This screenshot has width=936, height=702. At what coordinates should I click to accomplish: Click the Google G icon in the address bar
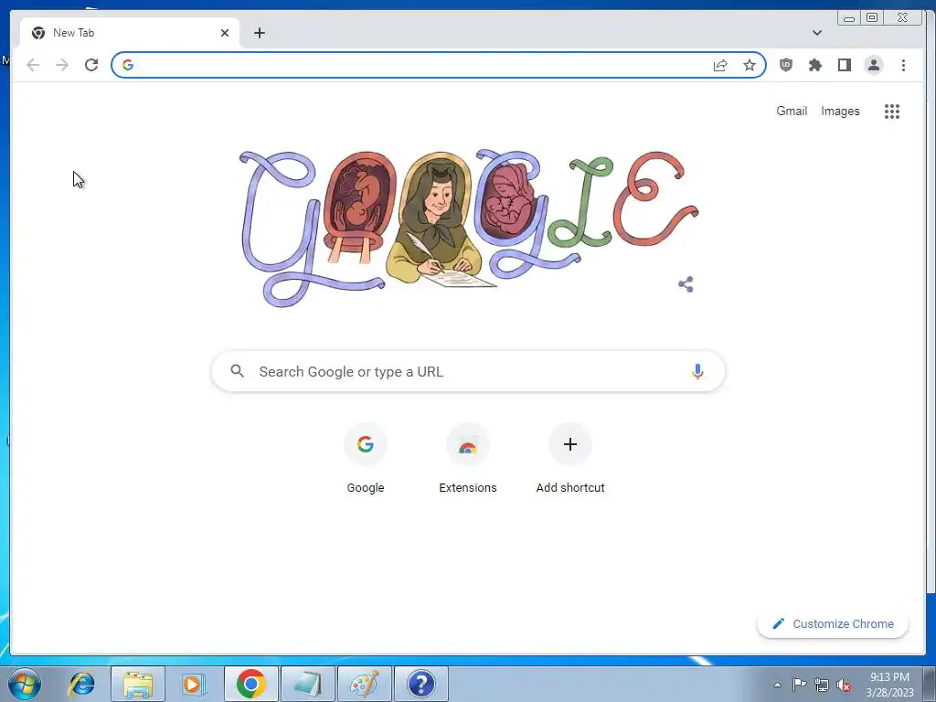click(x=128, y=65)
